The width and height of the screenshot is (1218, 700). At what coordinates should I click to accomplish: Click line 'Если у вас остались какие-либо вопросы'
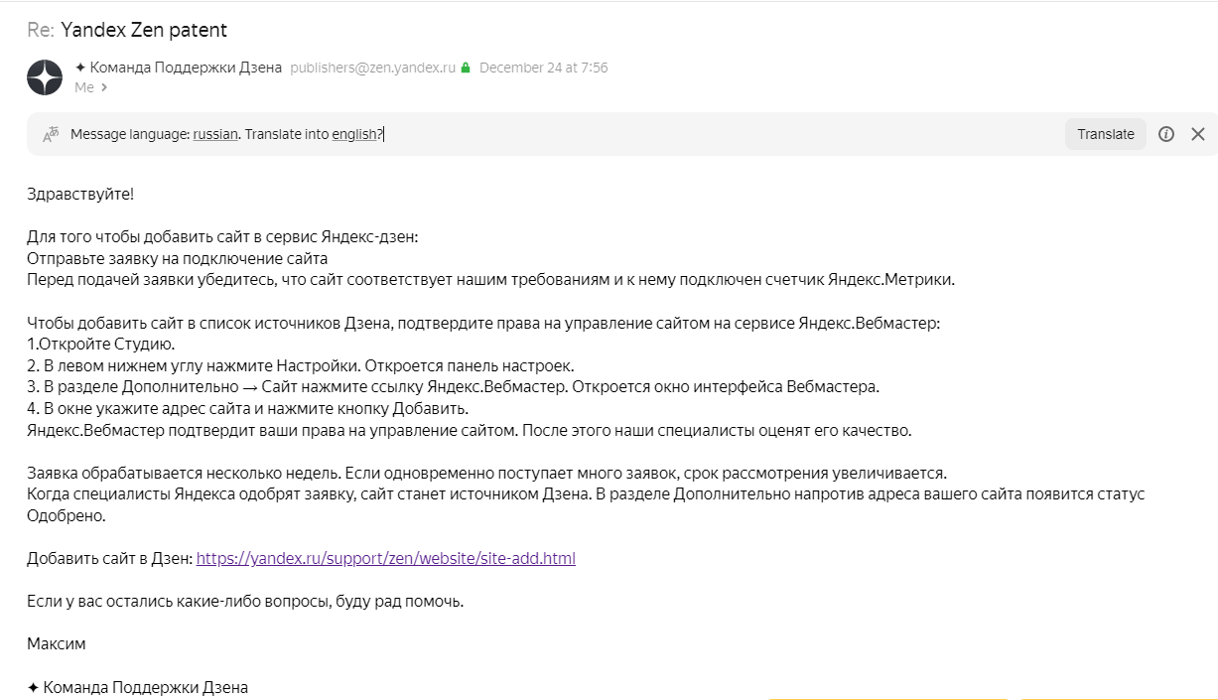pyautogui.click(x=245, y=601)
